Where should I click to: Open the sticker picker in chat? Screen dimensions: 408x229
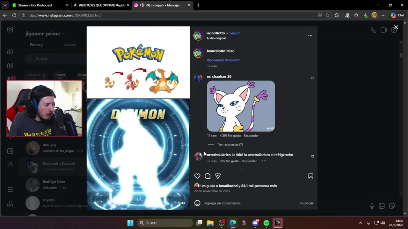(x=392, y=206)
